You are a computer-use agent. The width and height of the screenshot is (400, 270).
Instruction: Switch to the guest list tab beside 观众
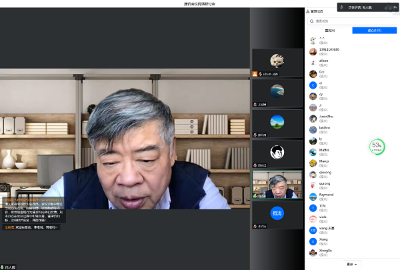(329, 31)
